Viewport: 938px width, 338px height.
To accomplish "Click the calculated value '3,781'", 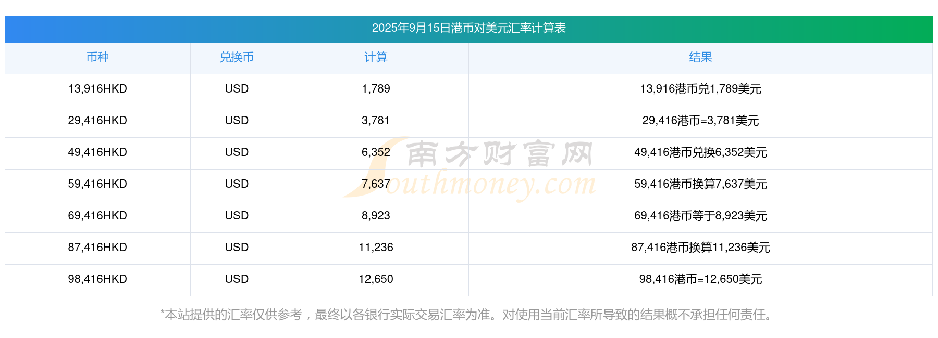I will click(376, 121).
